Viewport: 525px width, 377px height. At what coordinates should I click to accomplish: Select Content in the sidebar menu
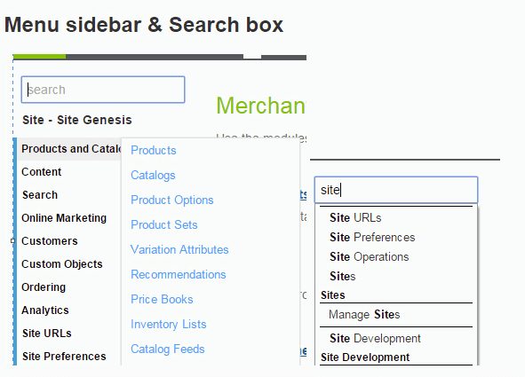tap(42, 172)
